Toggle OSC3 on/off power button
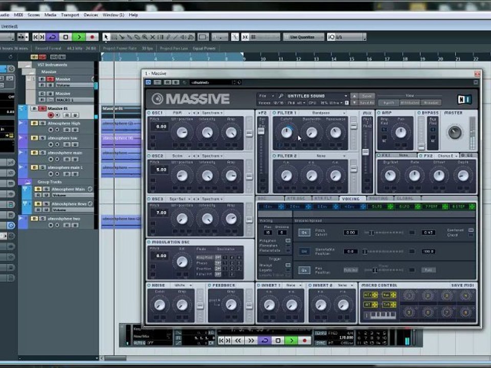The height and width of the screenshot is (368, 491). 149,199
